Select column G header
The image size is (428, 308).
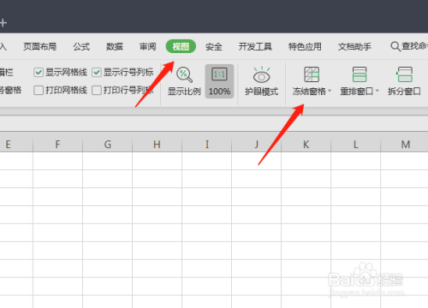tap(107, 145)
